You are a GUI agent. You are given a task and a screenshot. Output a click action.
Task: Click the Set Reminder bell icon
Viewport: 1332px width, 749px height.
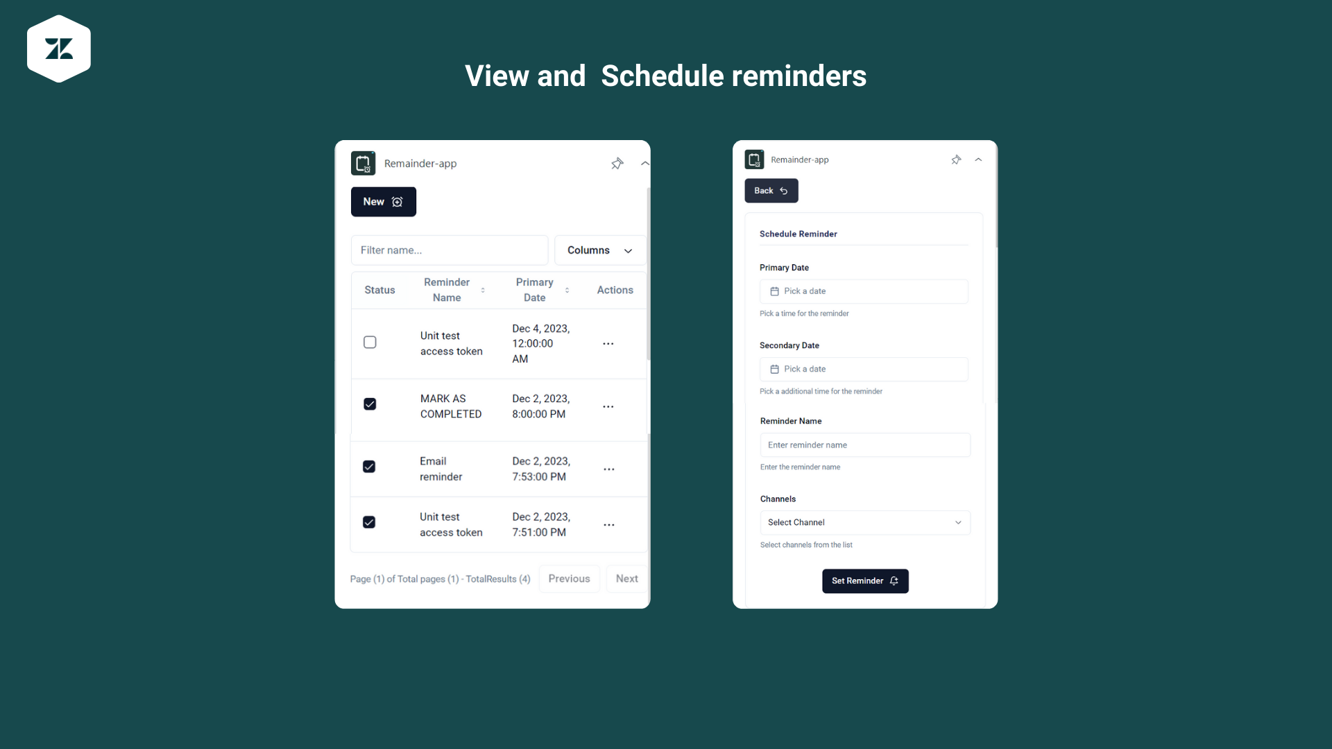pyautogui.click(x=893, y=580)
